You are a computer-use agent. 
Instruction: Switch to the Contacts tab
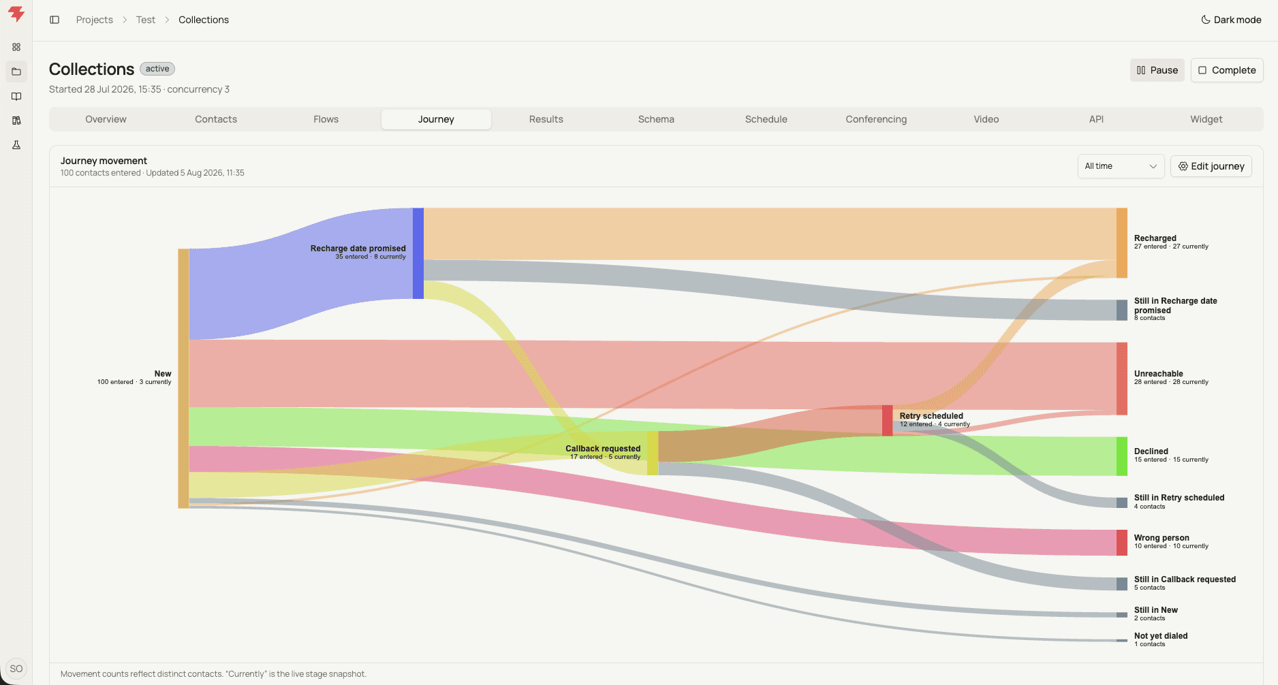[x=216, y=119]
